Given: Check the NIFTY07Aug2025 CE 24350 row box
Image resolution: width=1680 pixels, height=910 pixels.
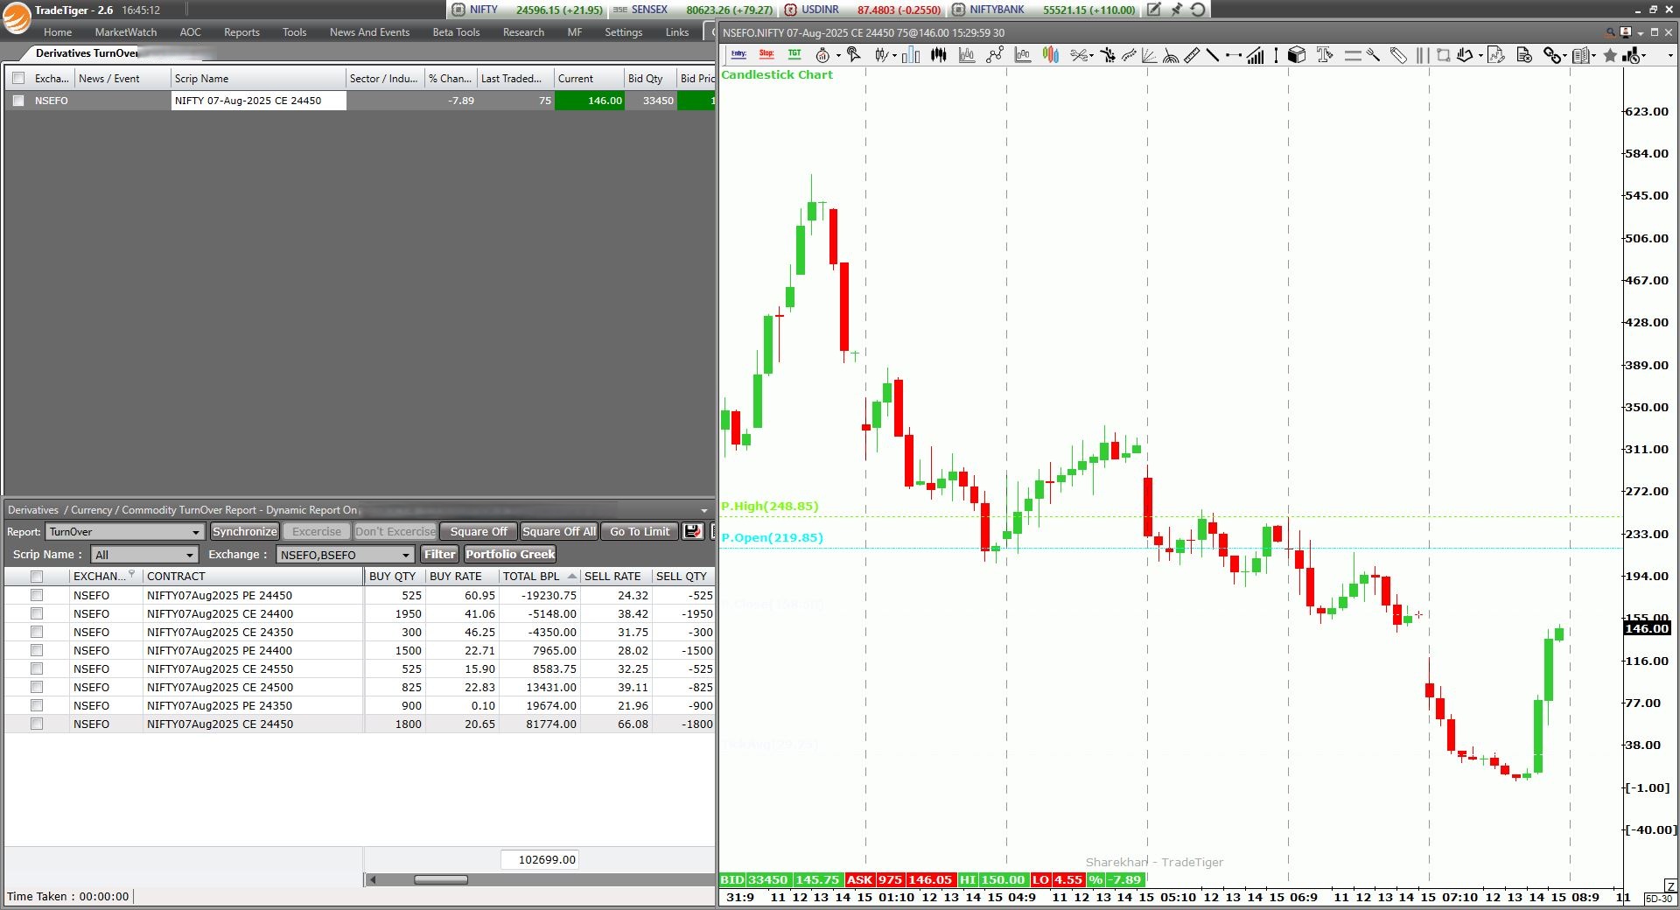Looking at the screenshot, I should tap(37, 632).
